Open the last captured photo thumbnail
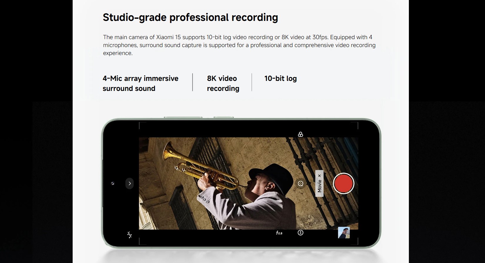Image resolution: width=485 pixels, height=263 pixels. click(x=344, y=233)
